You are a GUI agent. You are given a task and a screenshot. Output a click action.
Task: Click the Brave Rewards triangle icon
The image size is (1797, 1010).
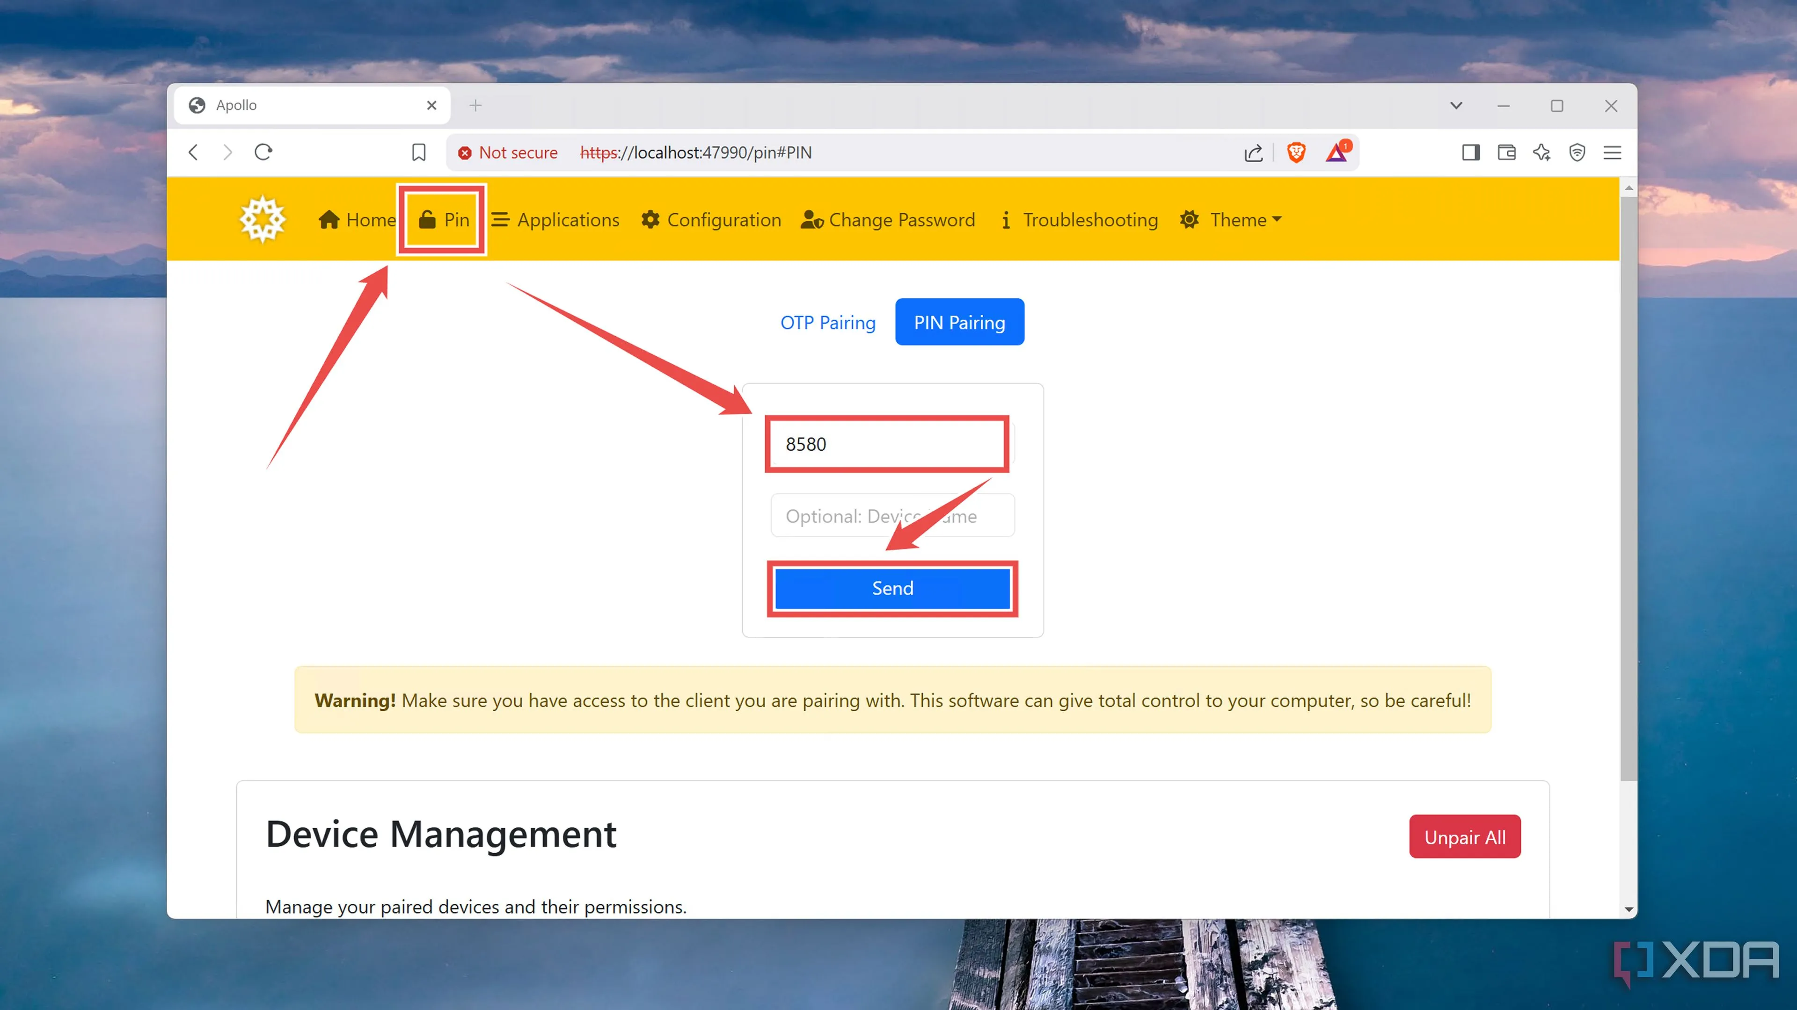point(1336,152)
